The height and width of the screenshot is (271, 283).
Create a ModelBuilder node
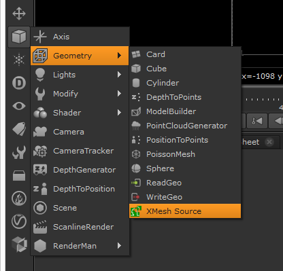[185, 111]
